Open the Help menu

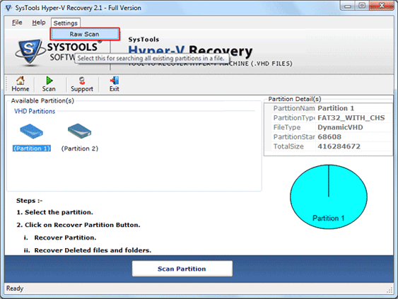[39, 23]
